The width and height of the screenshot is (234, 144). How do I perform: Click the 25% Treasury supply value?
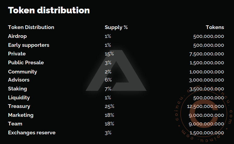[109, 106]
